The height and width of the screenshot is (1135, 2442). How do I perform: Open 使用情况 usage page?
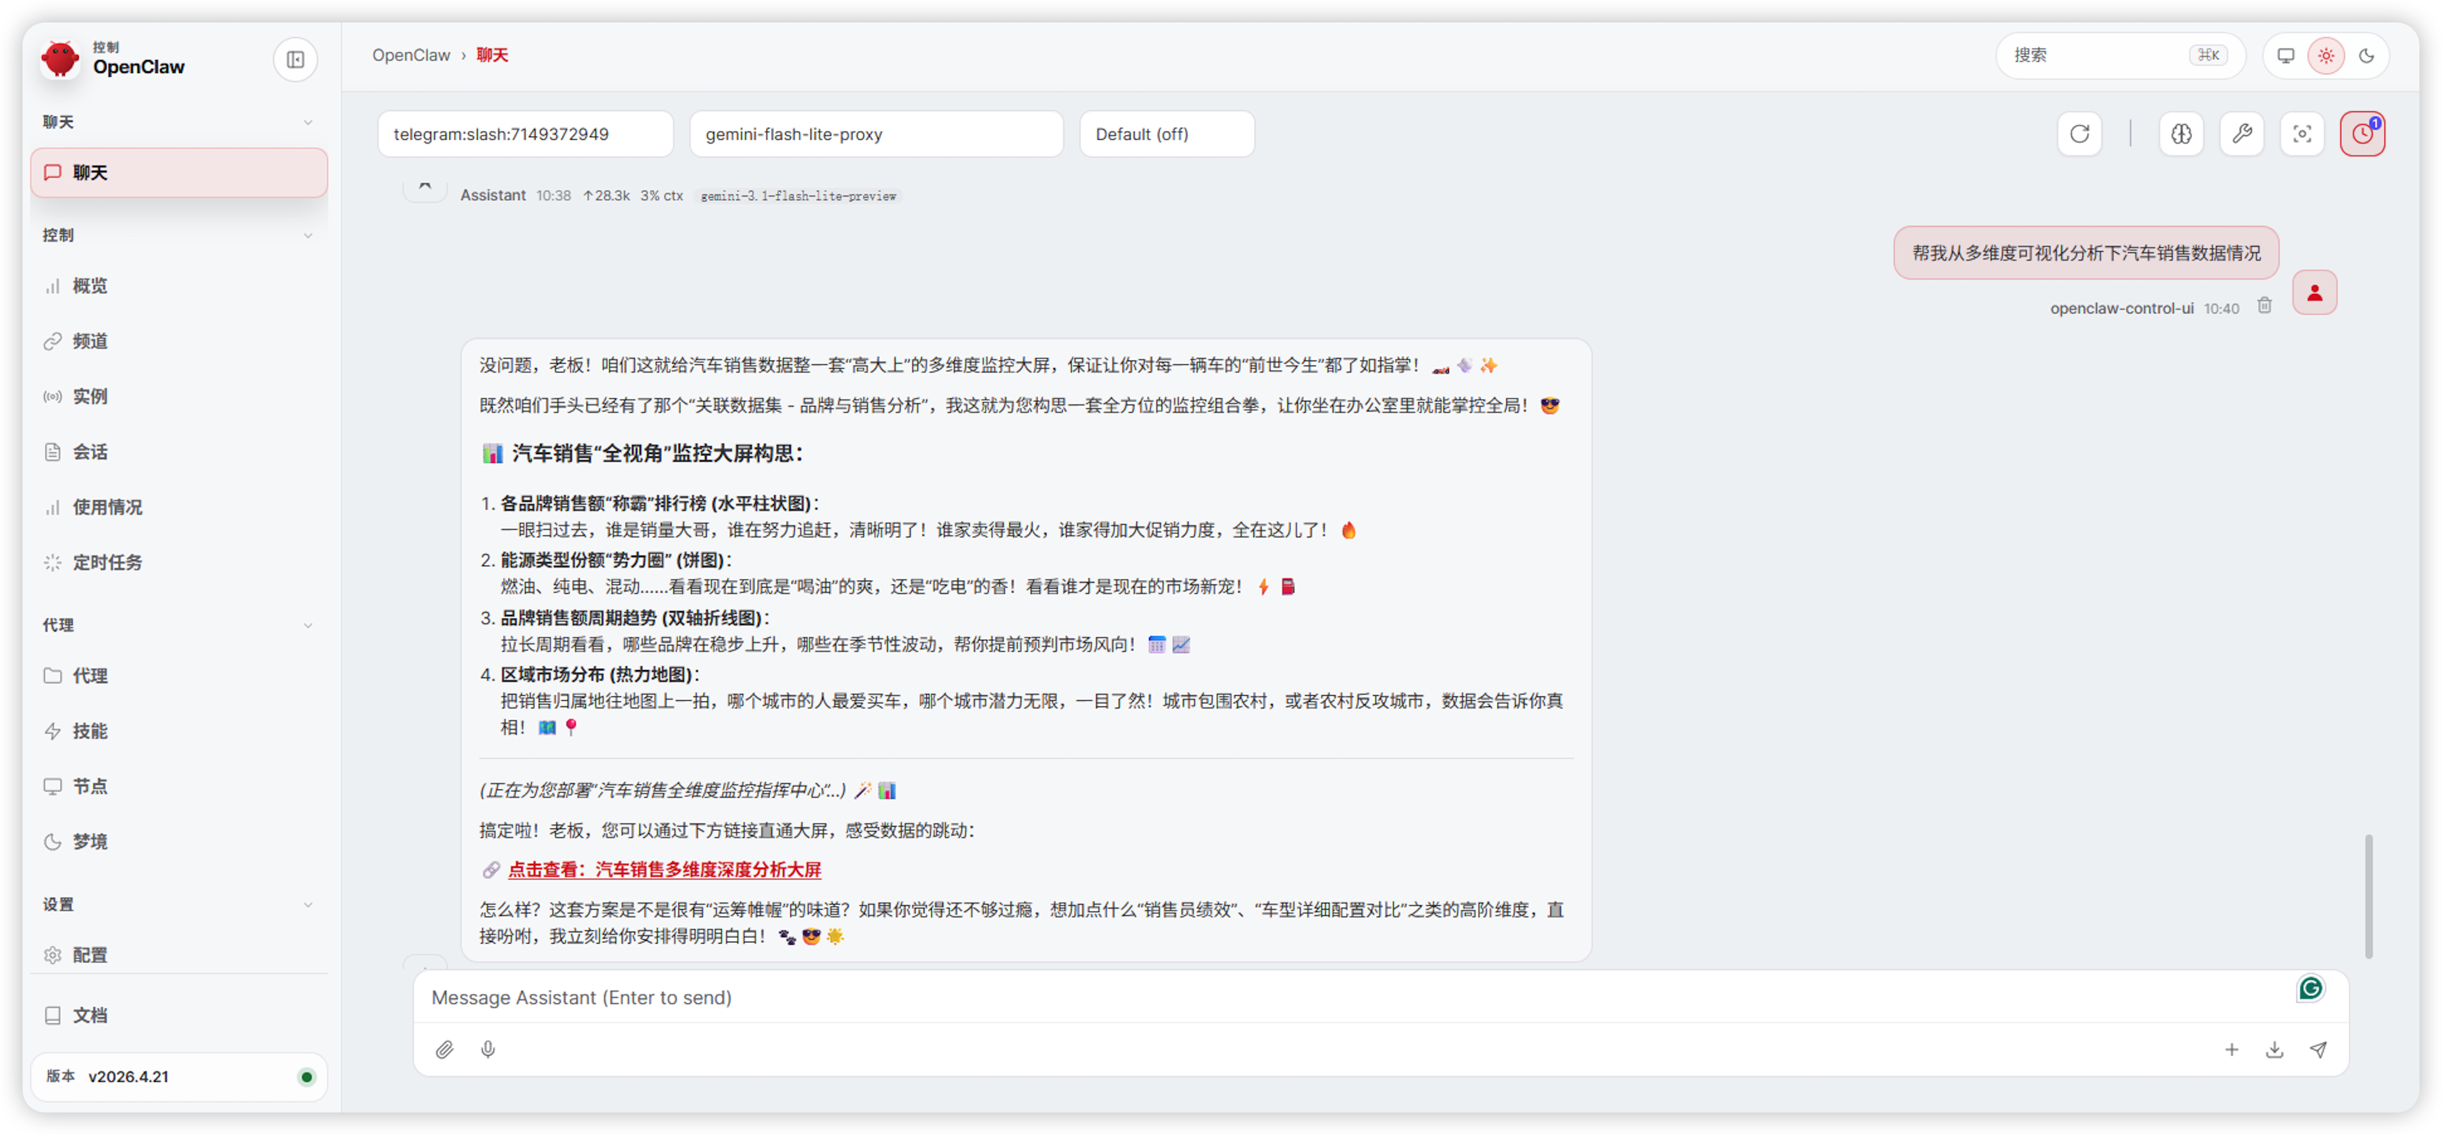tap(179, 507)
